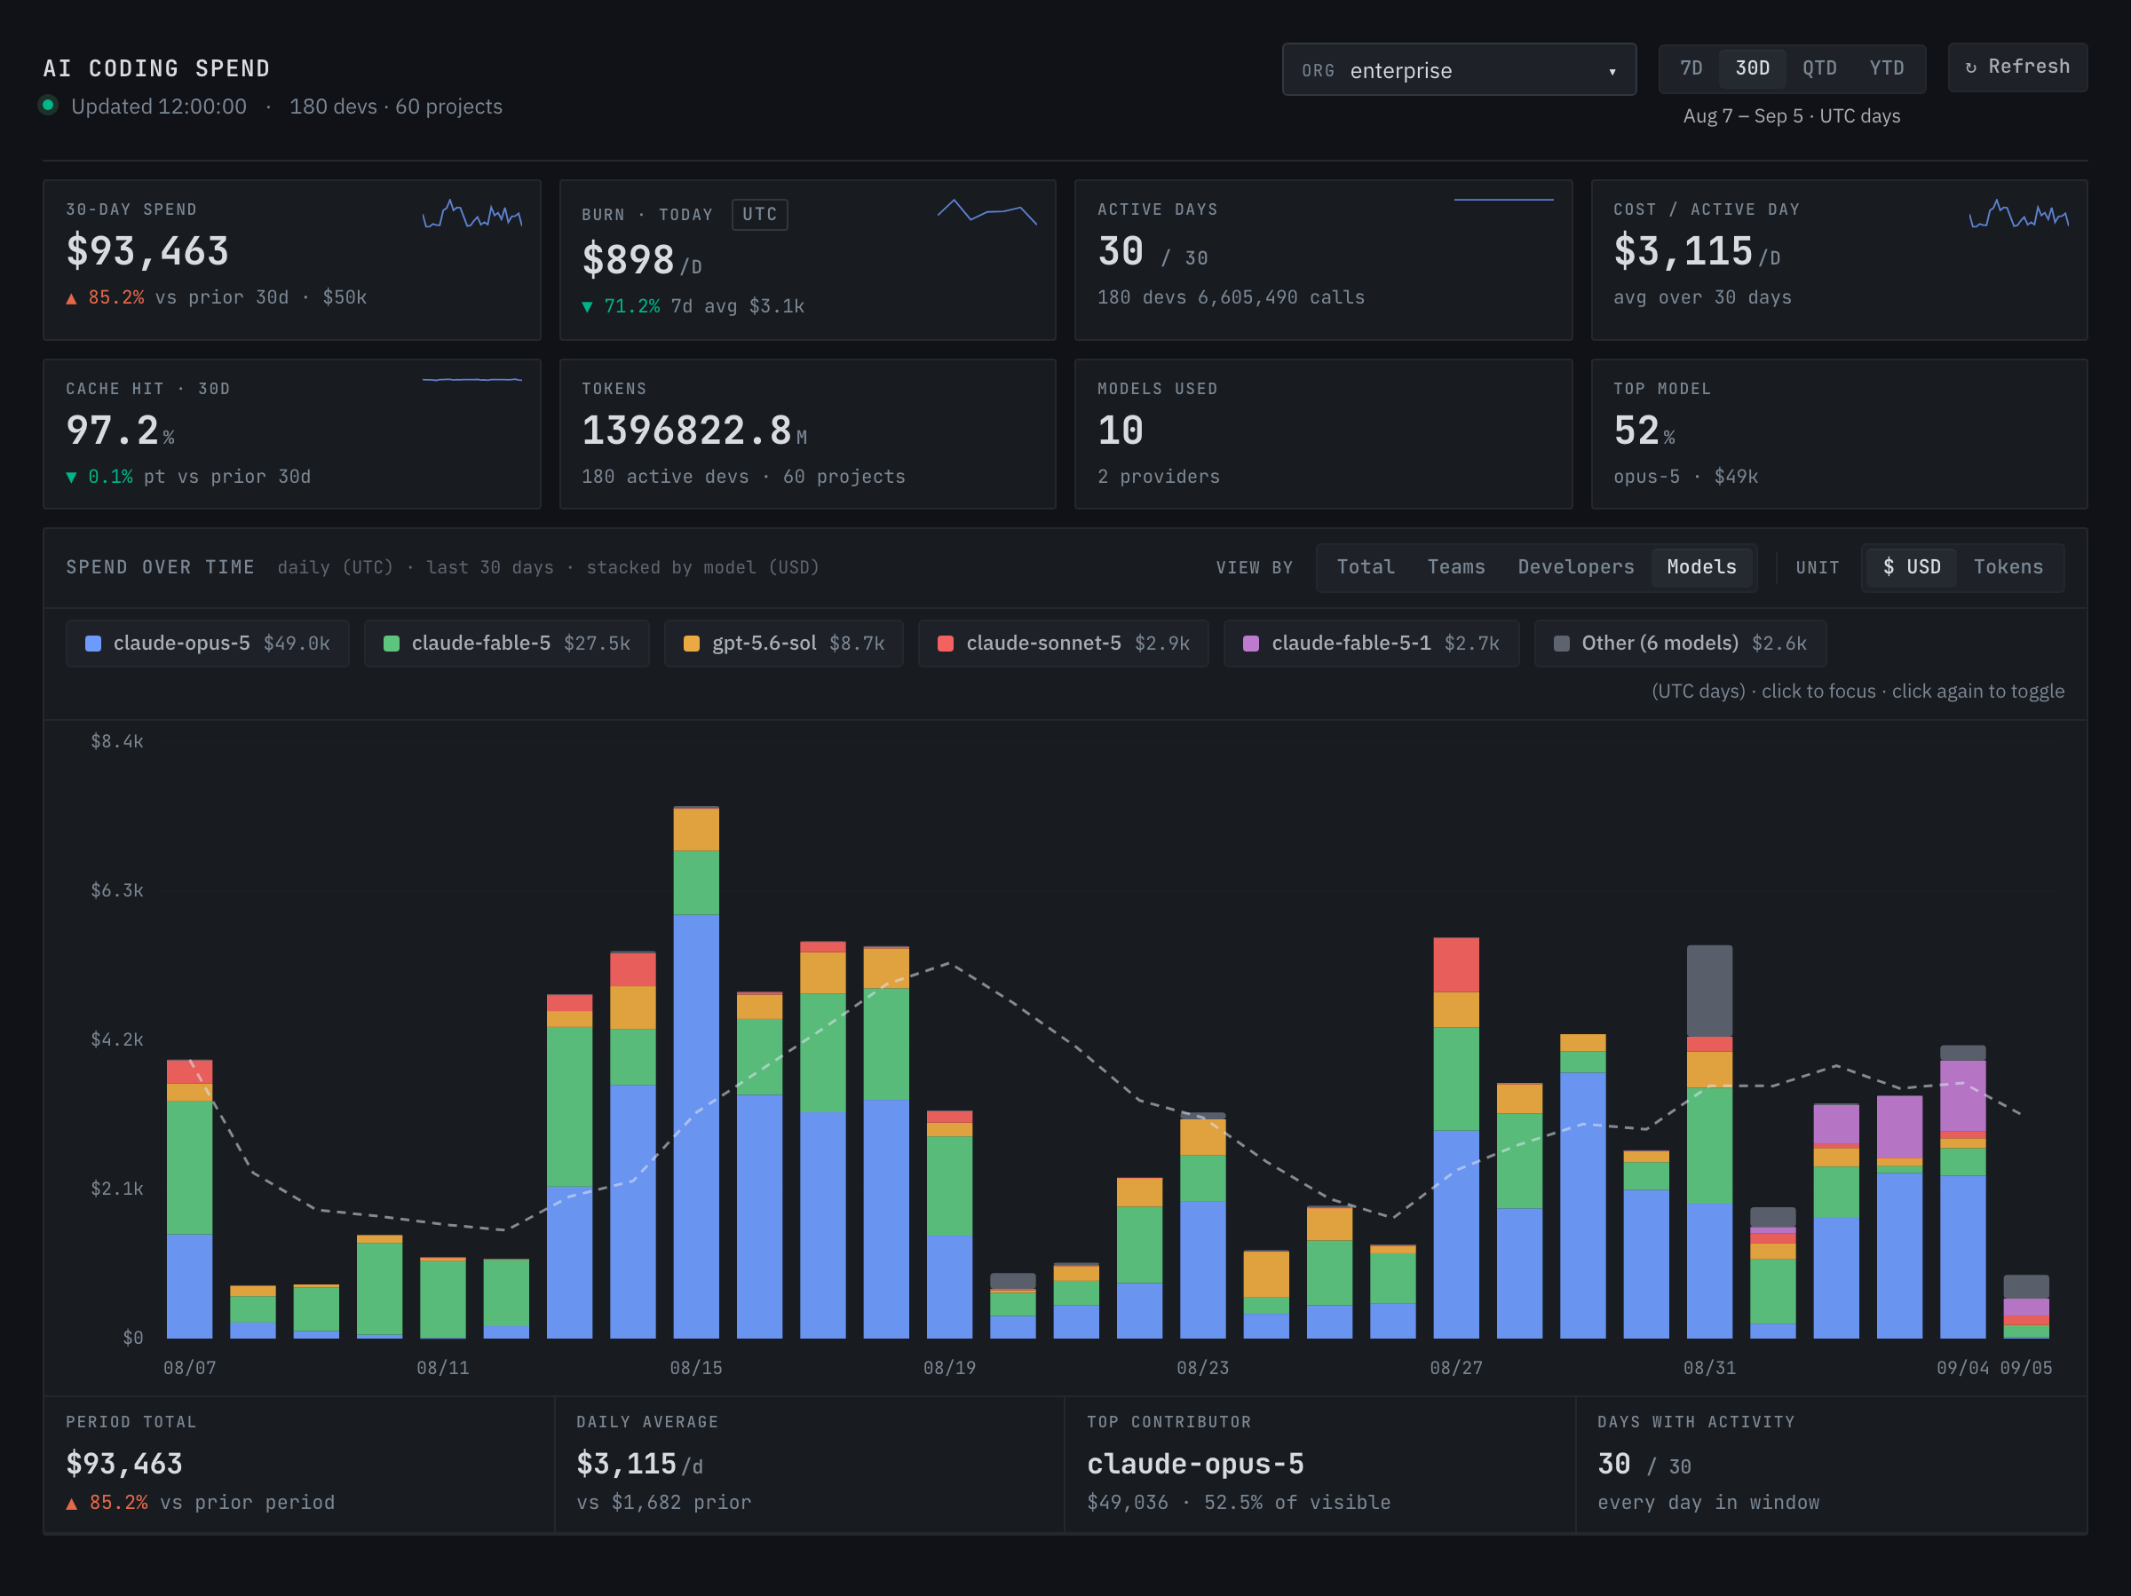Click the dropdown caret in the ORG selector
Viewport: 2131px width, 1596px height.
click(x=1612, y=71)
